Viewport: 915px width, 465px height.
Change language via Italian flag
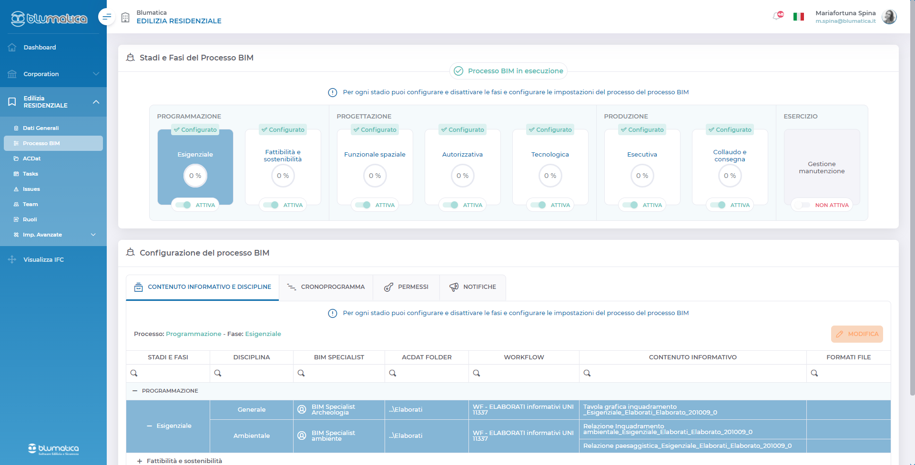[799, 17]
